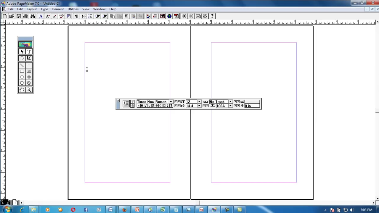The image size is (379, 213).
Task: Toggle Bold B button in control palette
Action: tap(142, 106)
